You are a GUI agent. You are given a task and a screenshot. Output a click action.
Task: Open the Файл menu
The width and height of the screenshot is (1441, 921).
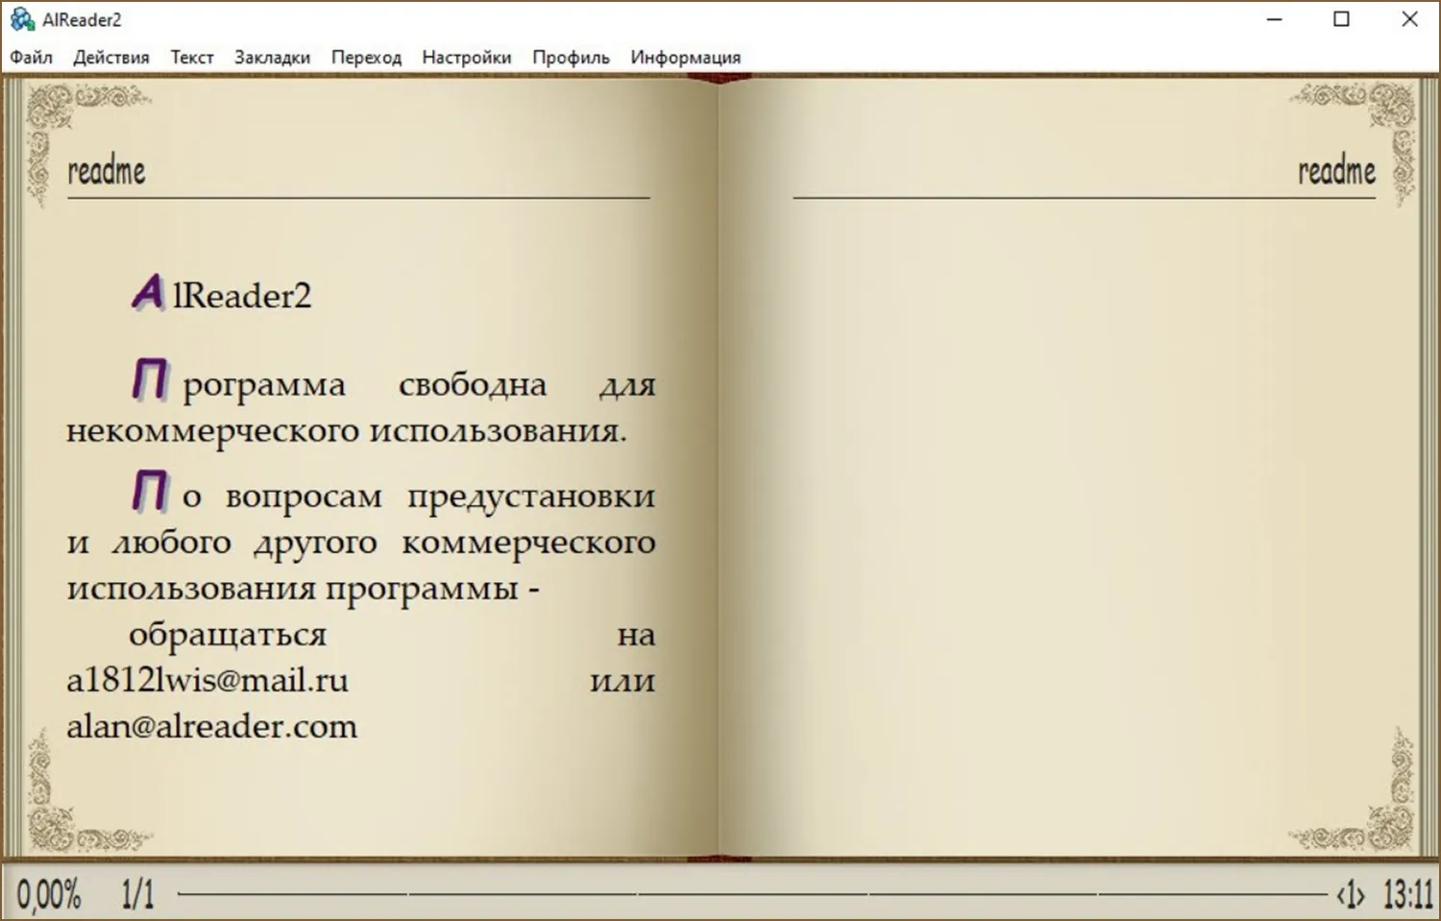point(31,58)
